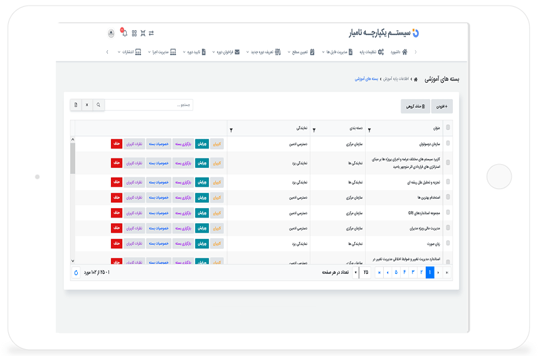Image resolution: width=538 pixels, height=356 pixels.
Task: Open the apps grid icon in header
Action: (134, 33)
